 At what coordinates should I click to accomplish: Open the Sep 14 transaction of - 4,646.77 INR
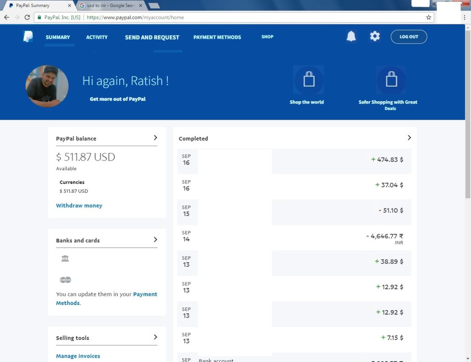click(294, 237)
